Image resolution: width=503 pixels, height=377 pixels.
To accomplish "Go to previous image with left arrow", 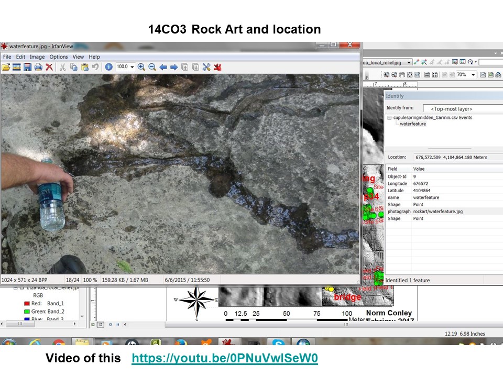I will coord(163,67).
